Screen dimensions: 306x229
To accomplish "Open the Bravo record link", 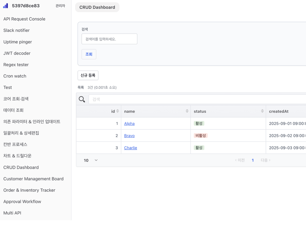I will click(x=129, y=136).
